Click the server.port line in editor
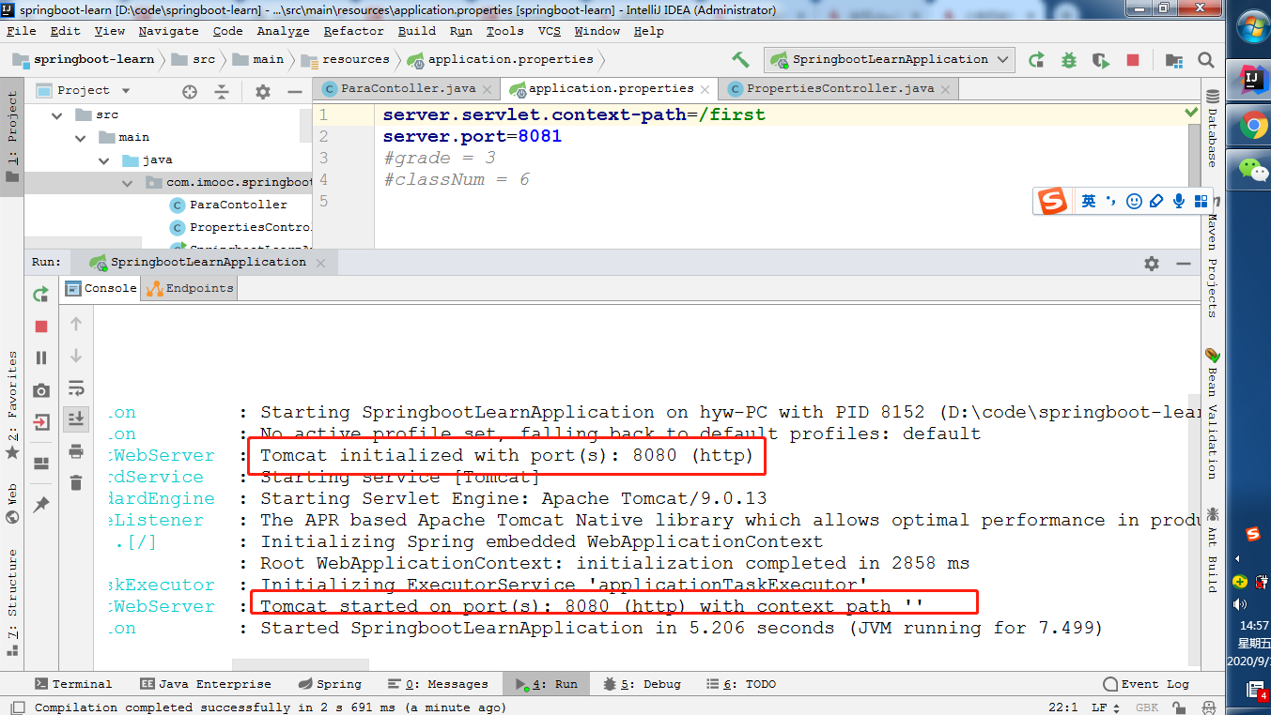Screen dimensions: 1271x715 (x=473, y=136)
